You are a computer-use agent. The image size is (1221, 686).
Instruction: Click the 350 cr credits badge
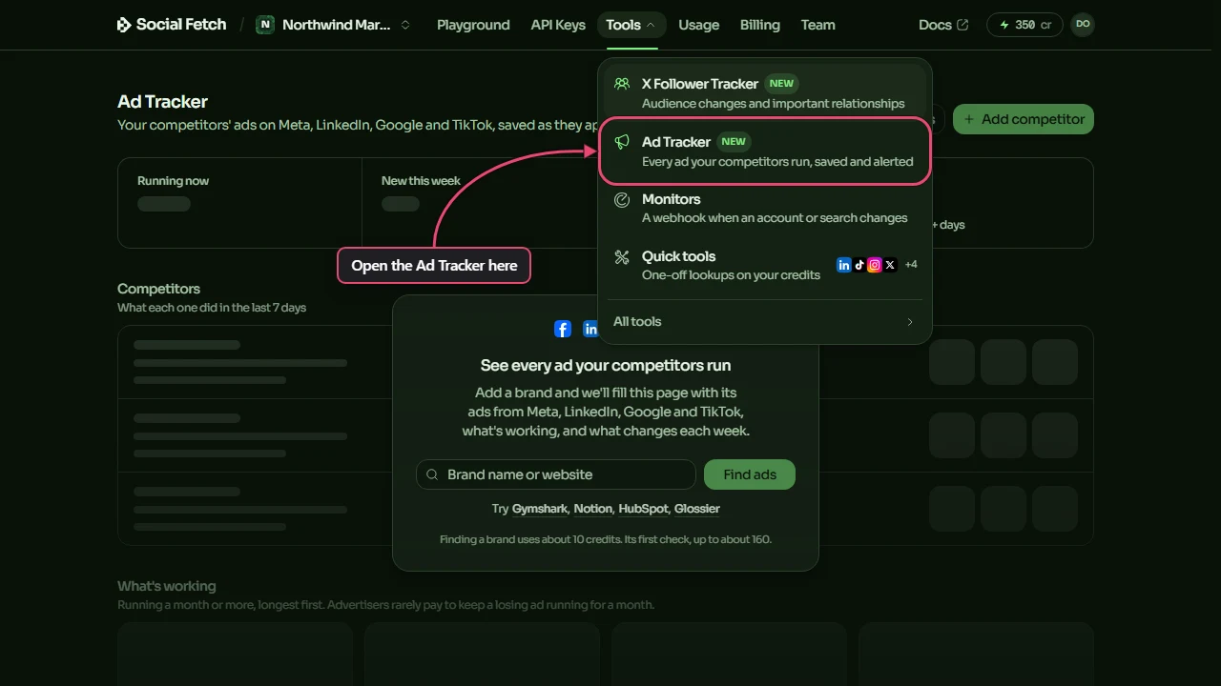[x=1024, y=25]
